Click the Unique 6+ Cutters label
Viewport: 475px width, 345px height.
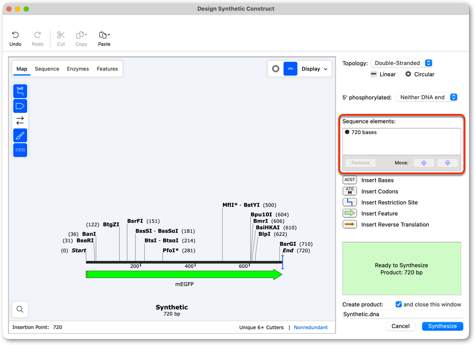[x=261, y=328]
